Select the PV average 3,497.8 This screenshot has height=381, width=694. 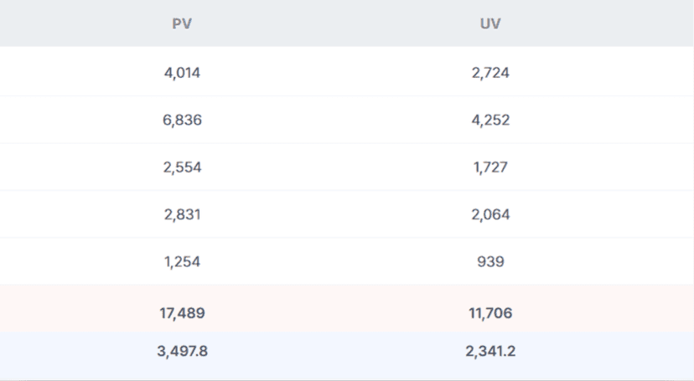coord(182,351)
